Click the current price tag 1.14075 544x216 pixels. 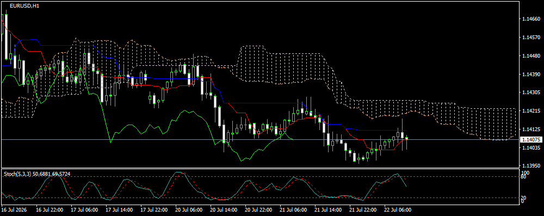coord(531,140)
